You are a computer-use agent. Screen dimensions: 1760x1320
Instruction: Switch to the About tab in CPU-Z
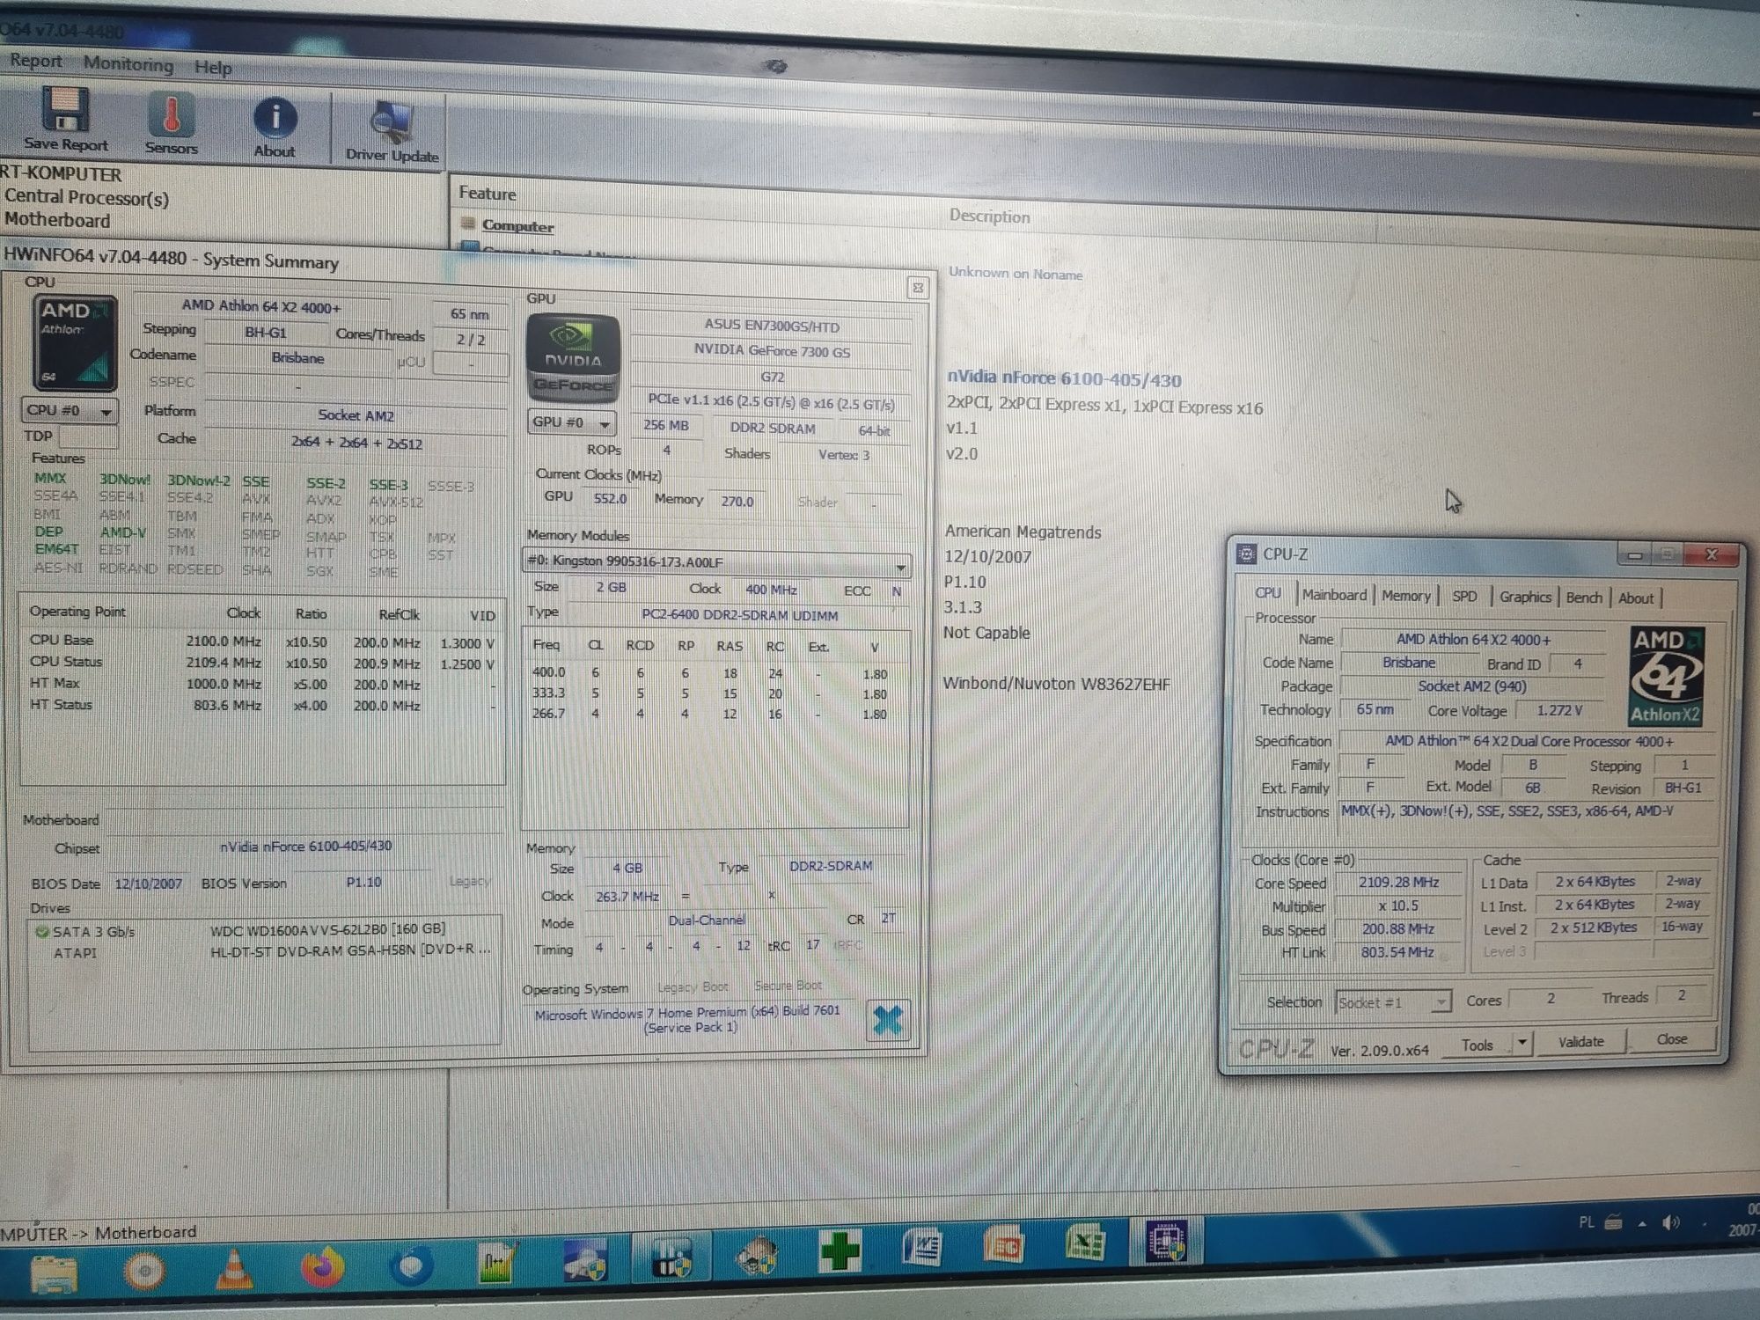[x=1636, y=598]
